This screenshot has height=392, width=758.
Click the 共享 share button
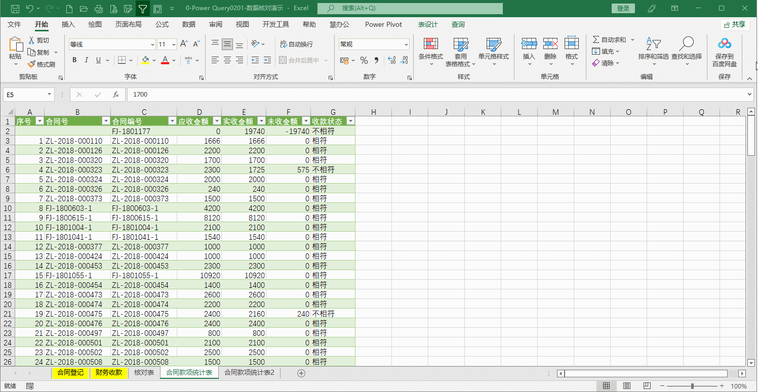735,24
